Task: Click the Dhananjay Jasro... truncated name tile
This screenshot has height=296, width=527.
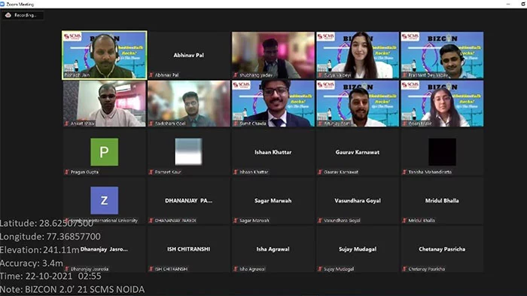Action: [x=104, y=249]
